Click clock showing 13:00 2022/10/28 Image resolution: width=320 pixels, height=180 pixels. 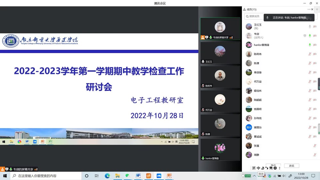tap(301, 176)
